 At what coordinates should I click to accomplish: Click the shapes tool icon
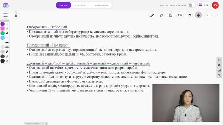pyautogui.click(x=170, y=15)
